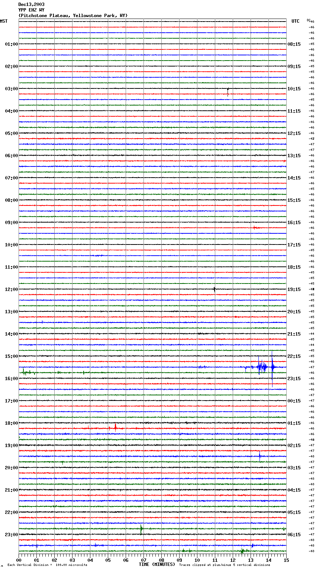Select the 23:00 MST hour label
316x570 pixels.
[x=12, y=535]
